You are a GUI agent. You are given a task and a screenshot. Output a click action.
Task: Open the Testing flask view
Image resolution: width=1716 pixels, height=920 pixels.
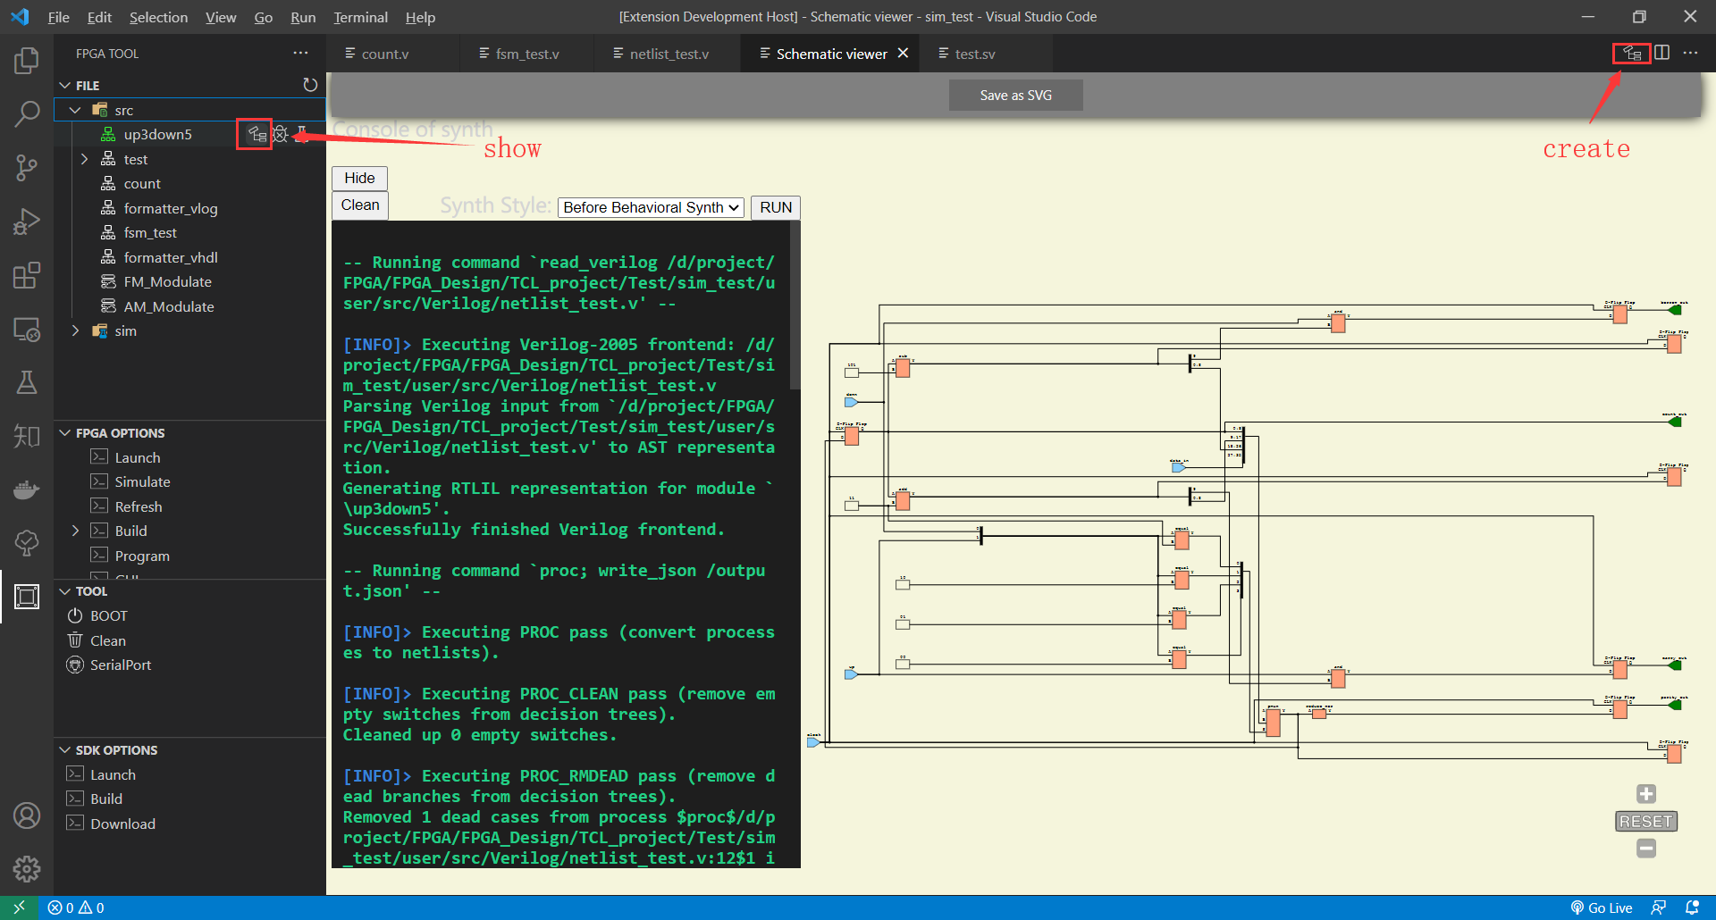[x=27, y=382]
